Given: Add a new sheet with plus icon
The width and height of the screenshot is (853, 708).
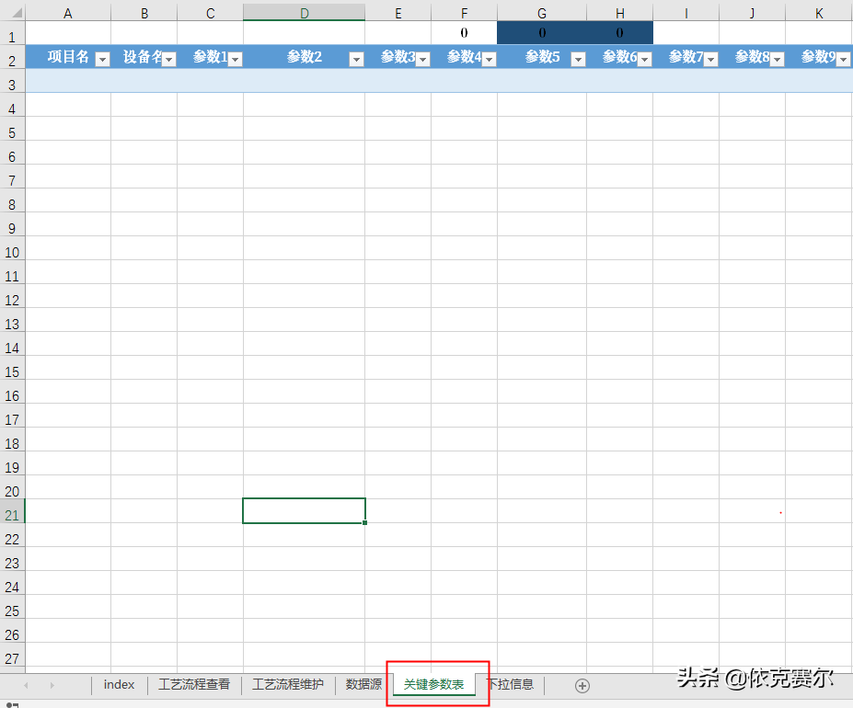Looking at the screenshot, I should coord(582,686).
